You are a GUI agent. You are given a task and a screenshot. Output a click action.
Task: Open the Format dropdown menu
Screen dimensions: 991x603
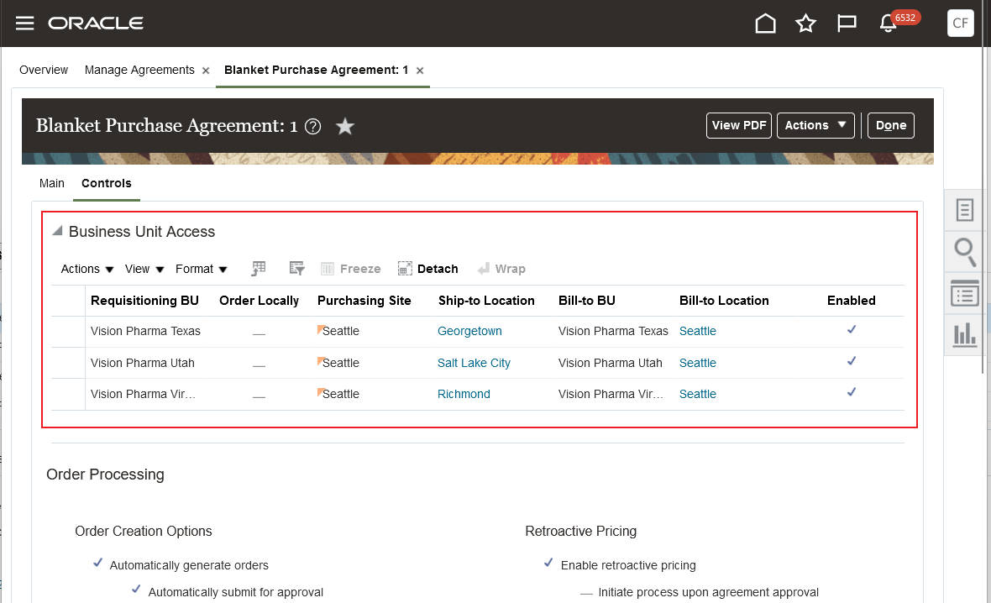(201, 270)
